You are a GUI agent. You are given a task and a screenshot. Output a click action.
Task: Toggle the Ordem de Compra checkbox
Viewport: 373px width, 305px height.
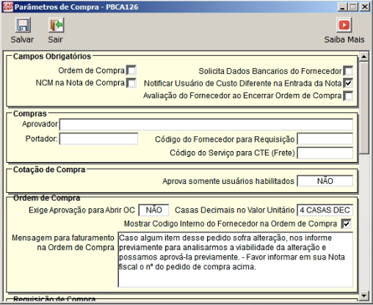[x=131, y=70]
